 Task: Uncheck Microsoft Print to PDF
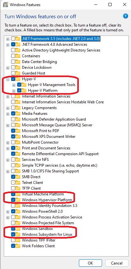coord(13,131)
